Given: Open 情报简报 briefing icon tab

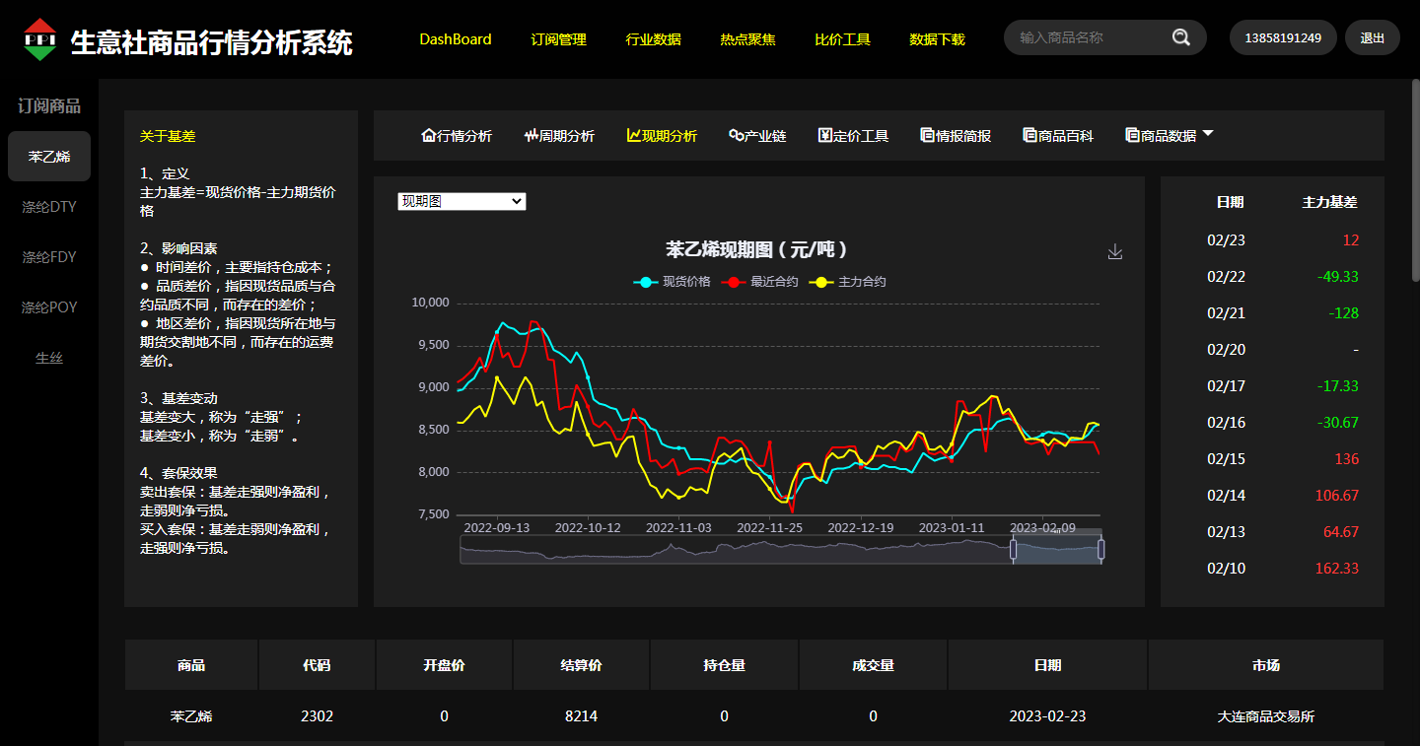Looking at the screenshot, I should pyautogui.click(x=956, y=136).
